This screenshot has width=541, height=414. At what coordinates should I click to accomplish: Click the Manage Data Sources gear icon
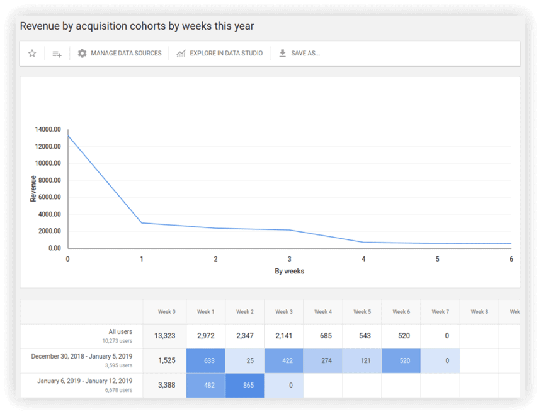(x=82, y=54)
